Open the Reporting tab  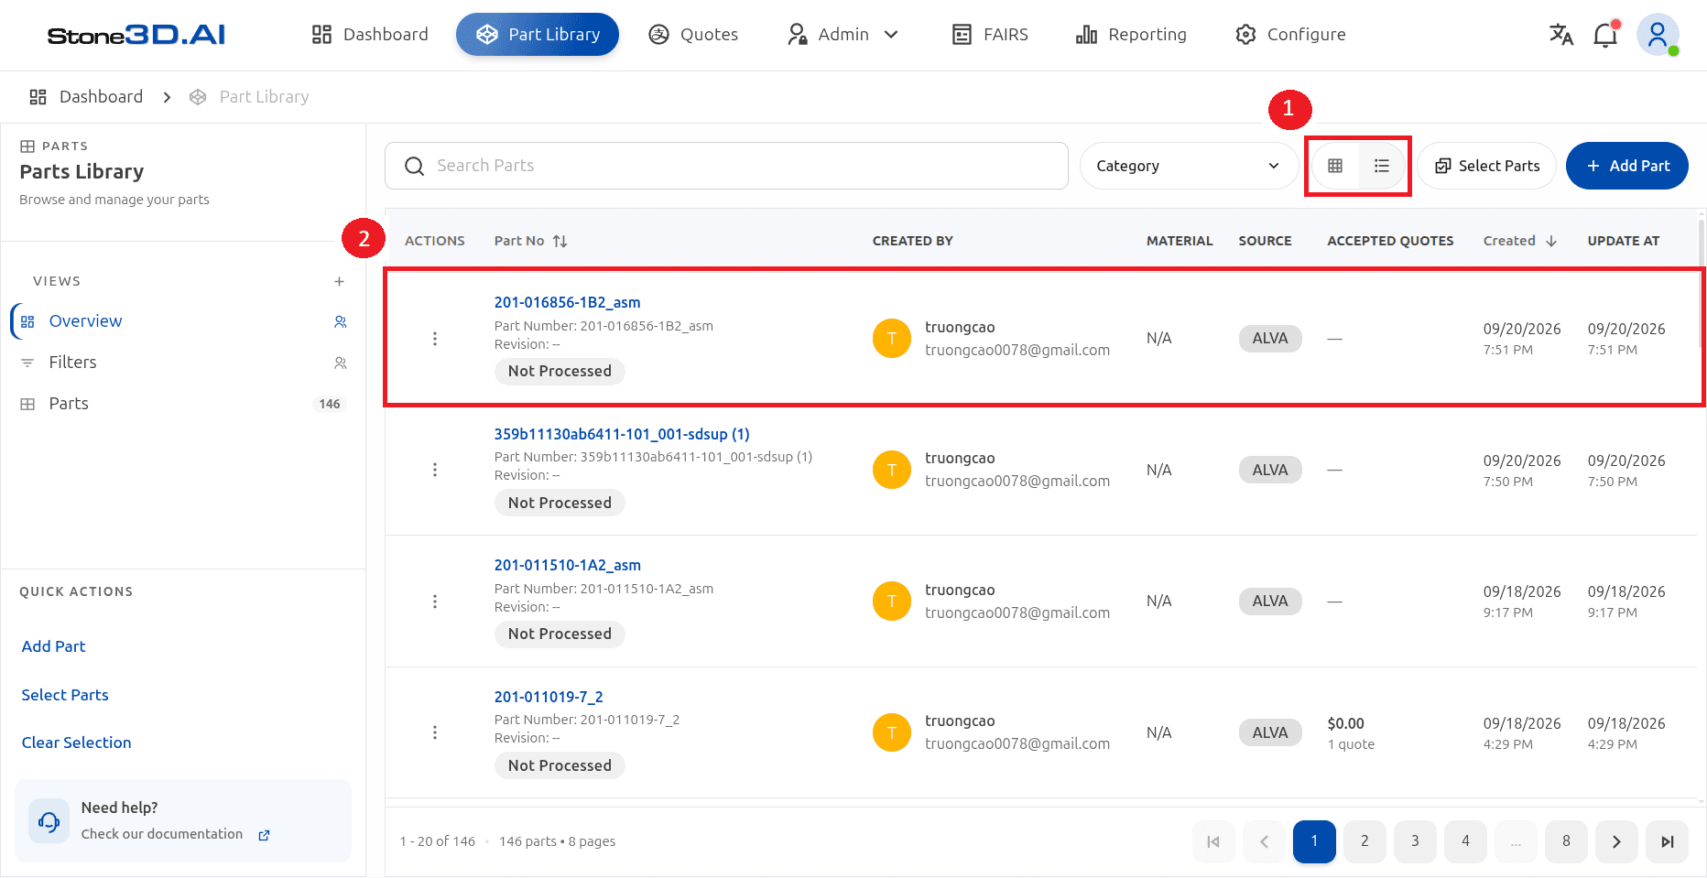1131,35
